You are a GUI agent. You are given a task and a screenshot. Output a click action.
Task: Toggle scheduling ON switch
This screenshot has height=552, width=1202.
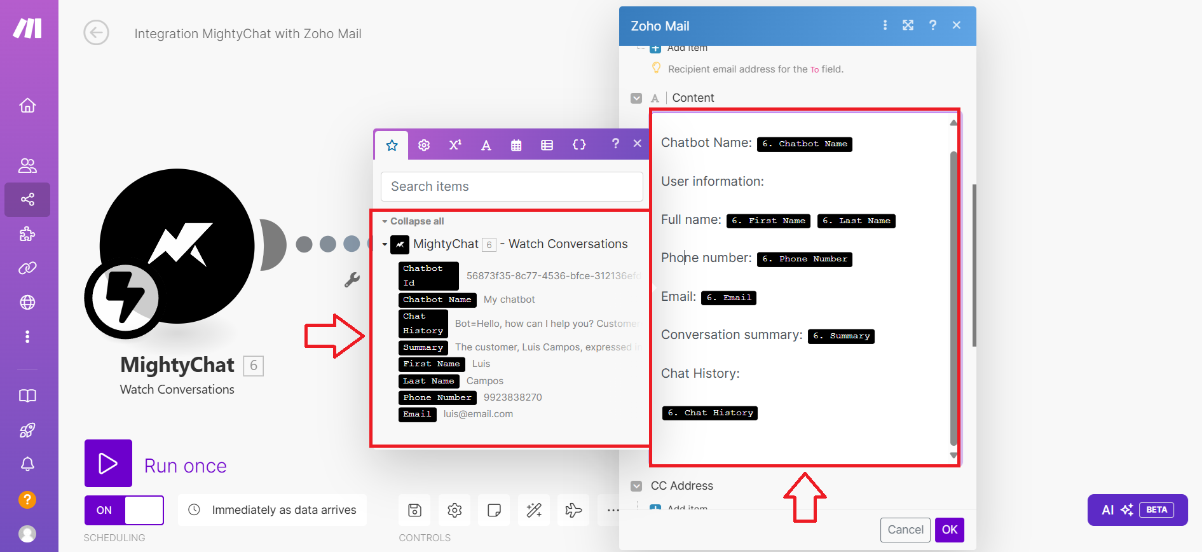coord(124,510)
